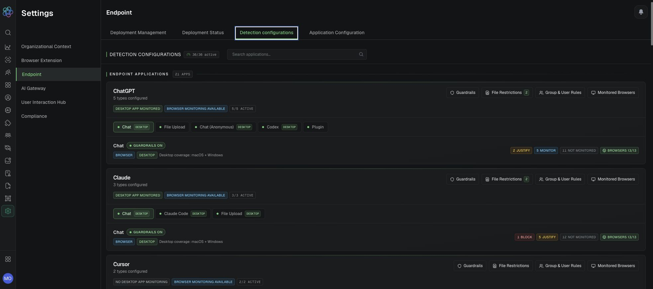653x289 pixels.
Task: Click the grid icon below the two-person icon
Action: (8, 85)
